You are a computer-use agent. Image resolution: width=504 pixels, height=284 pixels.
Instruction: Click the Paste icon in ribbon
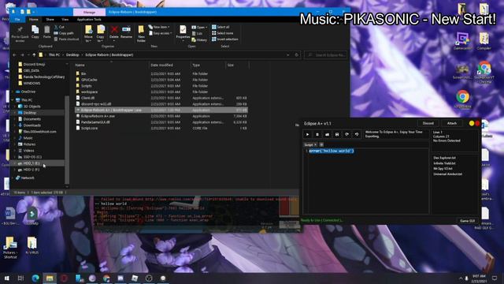coord(47,32)
